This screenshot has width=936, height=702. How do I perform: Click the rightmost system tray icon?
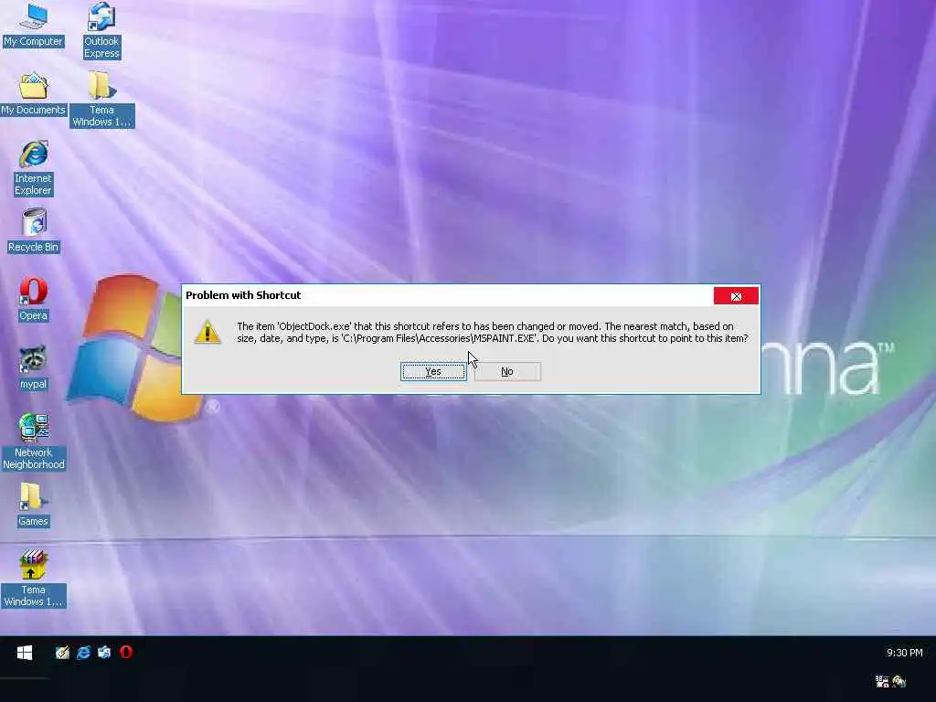(x=899, y=681)
